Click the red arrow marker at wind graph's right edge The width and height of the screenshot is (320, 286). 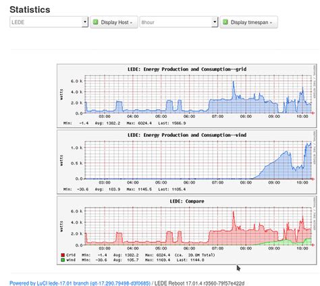pos(313,179)
